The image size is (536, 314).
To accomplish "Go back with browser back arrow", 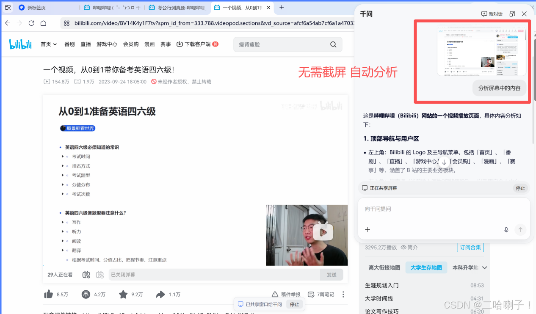I will tap(8, 23).
